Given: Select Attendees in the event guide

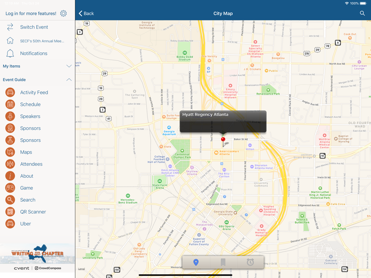Looking at the screenshot, I should tap(31, 164).
